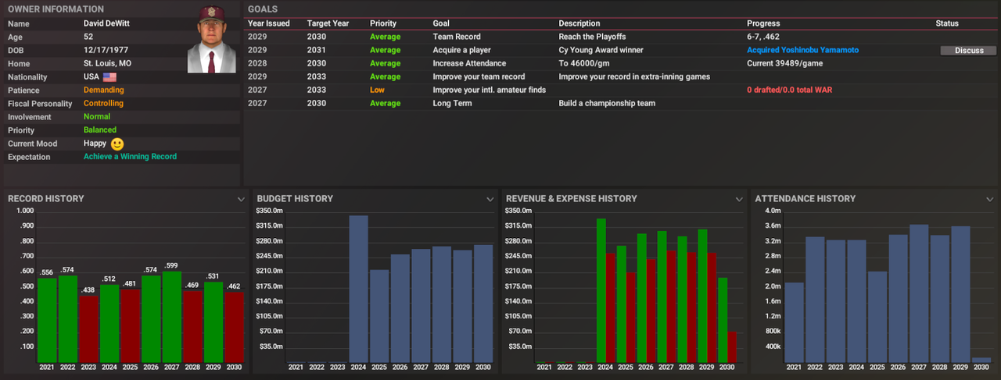Select the Reach the Playoffs goal row
Image resolution: width=1001 pixels, height=380 pixels.
click(x=622, y=37)
